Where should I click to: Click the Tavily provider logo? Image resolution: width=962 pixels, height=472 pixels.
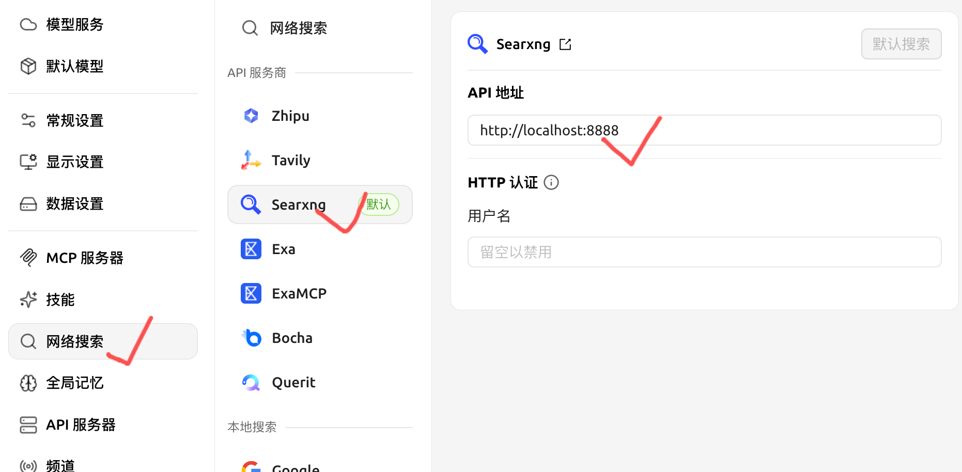(x=251, y=160)
